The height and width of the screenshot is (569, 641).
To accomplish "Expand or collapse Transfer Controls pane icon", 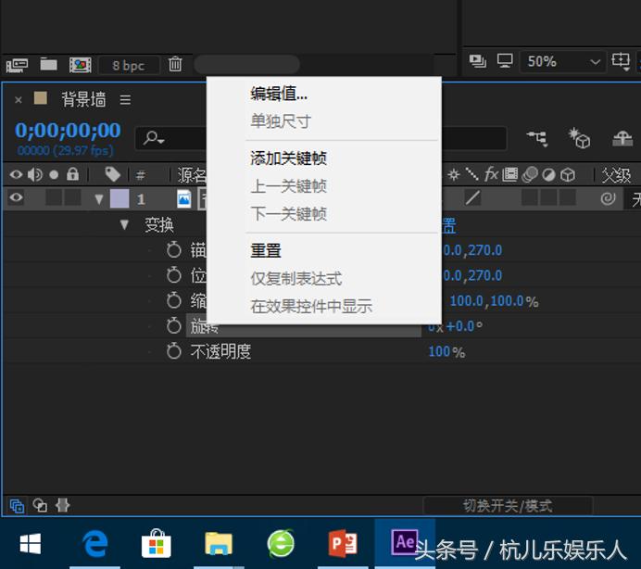I will [40, 506].
